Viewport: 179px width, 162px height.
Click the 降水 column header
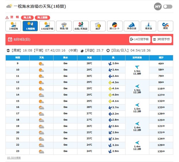pos(65,58)
